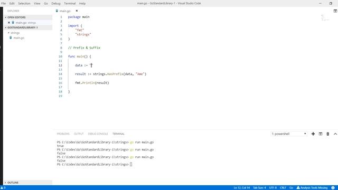This screenshot has width=338, height=190.
Task: Change the UTF-8 encoding in status bar
Action: 273,188
